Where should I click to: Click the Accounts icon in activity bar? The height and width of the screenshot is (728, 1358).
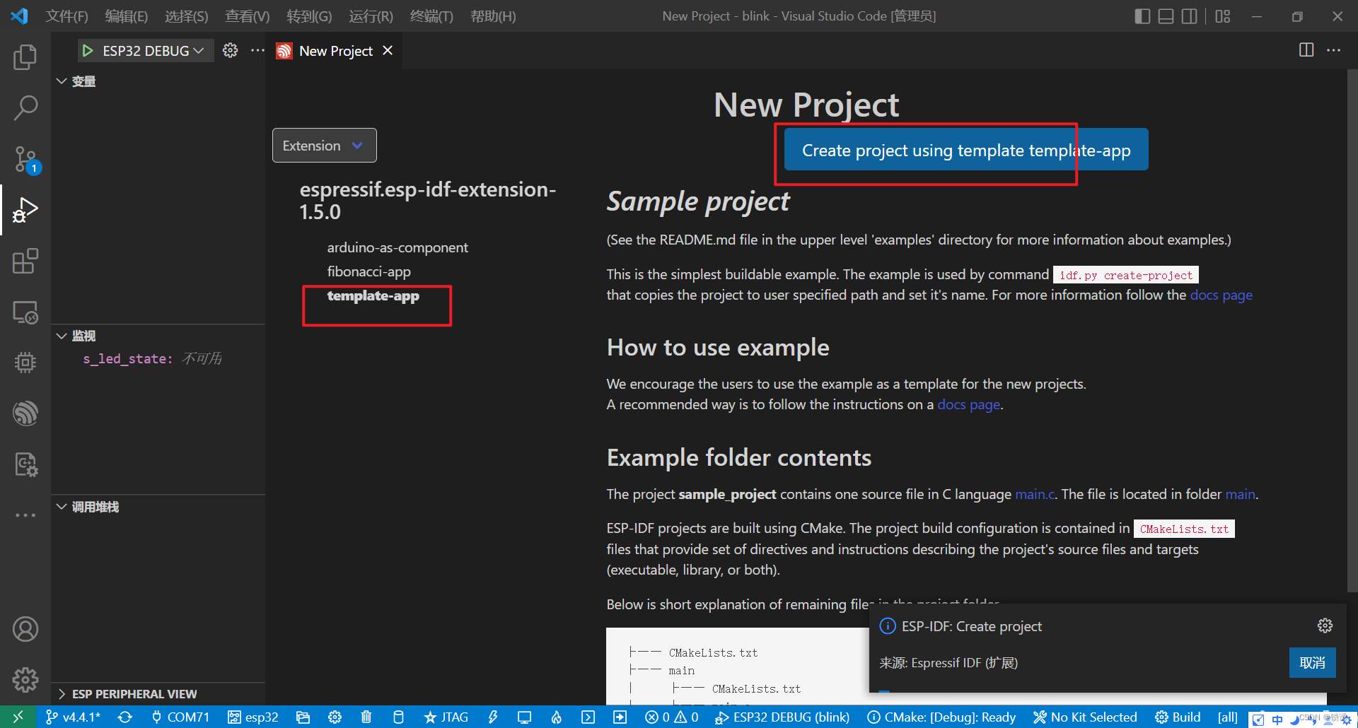tap(25, 628)
